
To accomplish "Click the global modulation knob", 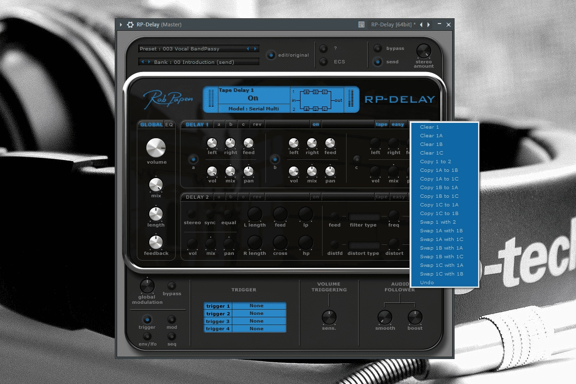I will [x=147, y=286].
